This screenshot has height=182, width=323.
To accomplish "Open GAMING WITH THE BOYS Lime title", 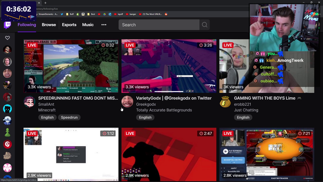I will 264,98.
